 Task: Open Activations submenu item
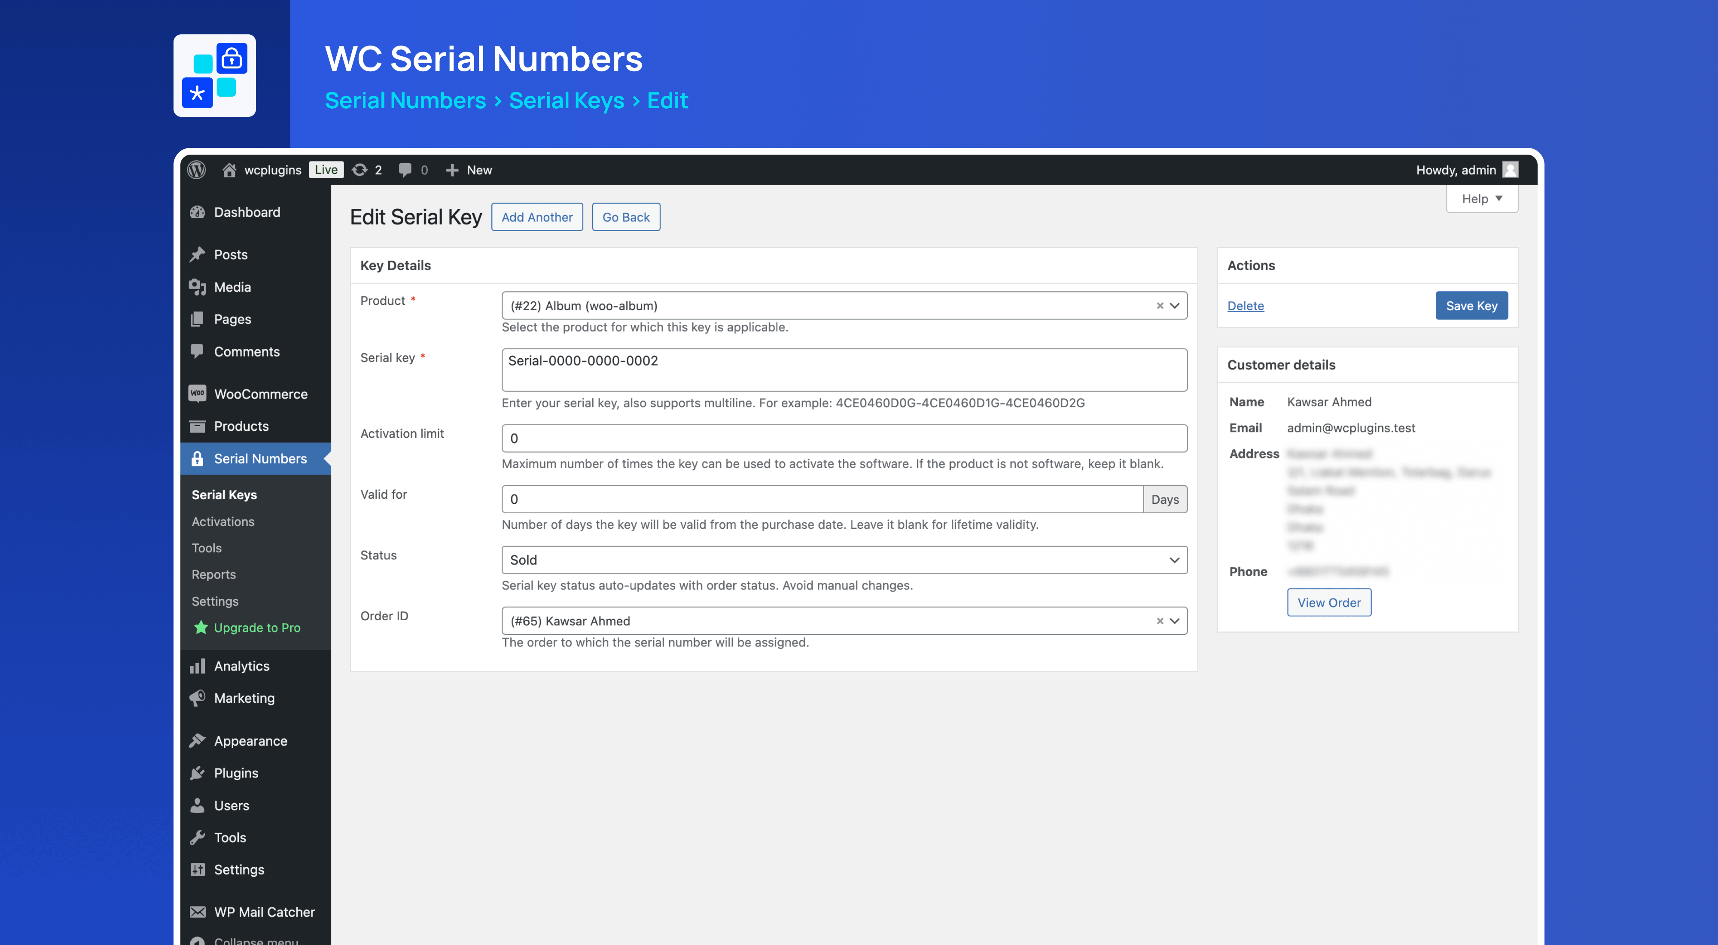223,521
